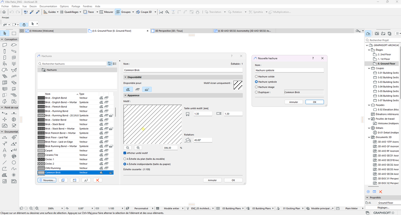The height and width of the screenshot is (215, 401).
Task: Delete selected fill with red X in Hachures dialog
Action: (98, 180)
